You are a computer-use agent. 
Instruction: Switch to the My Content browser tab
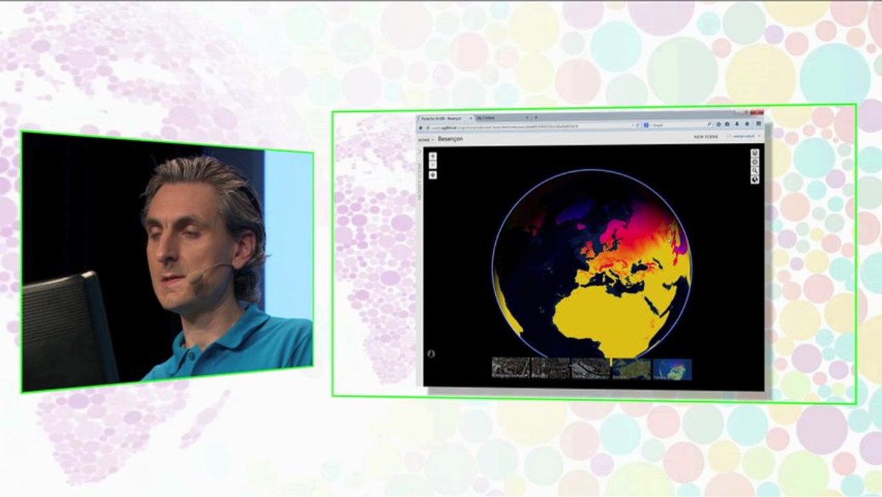click(x=501, y=118)
